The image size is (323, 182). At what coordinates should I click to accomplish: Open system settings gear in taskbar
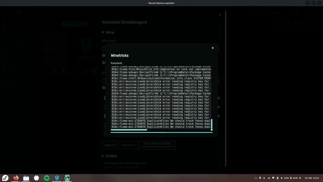coord(36,178)
